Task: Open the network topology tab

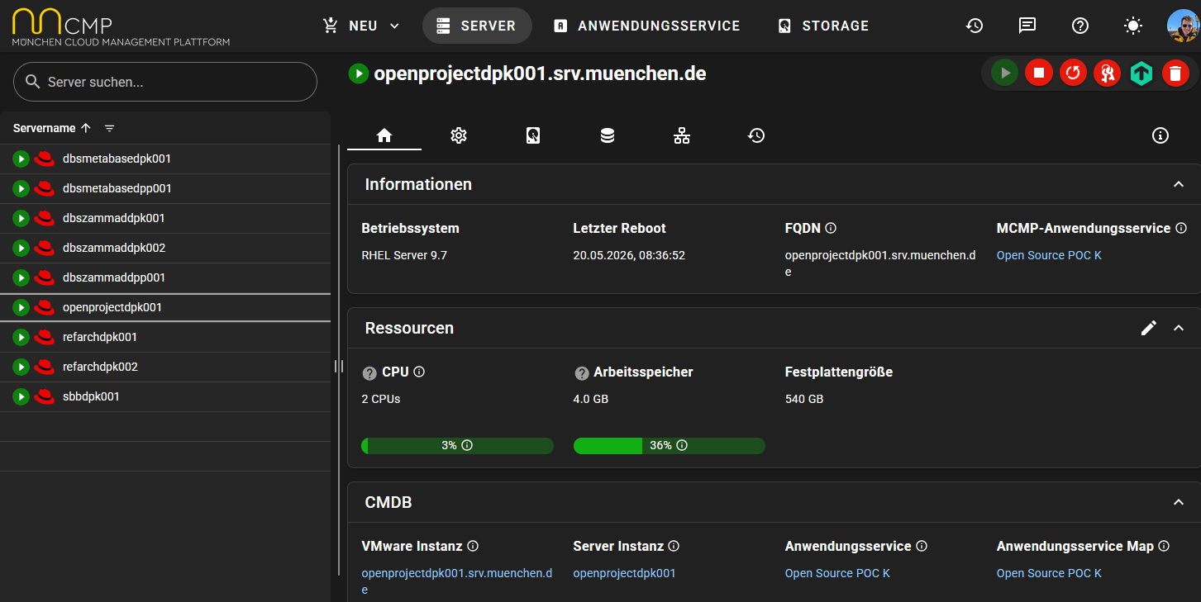Action: click(x=682, y=135)
